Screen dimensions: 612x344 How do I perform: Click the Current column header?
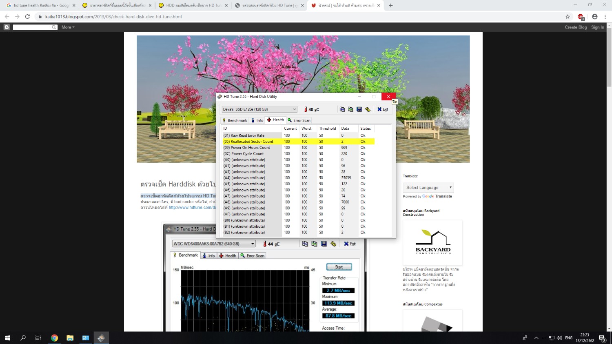[290, 129]
